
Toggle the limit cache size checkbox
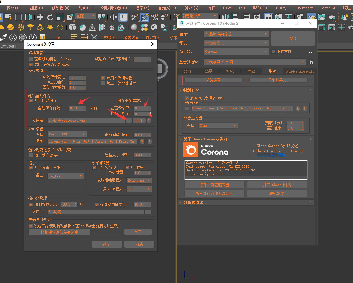31,205
